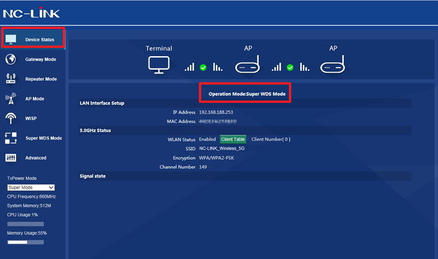
Task: Click falling signal bars left of middle AP
Action: (x=218, y=67)
